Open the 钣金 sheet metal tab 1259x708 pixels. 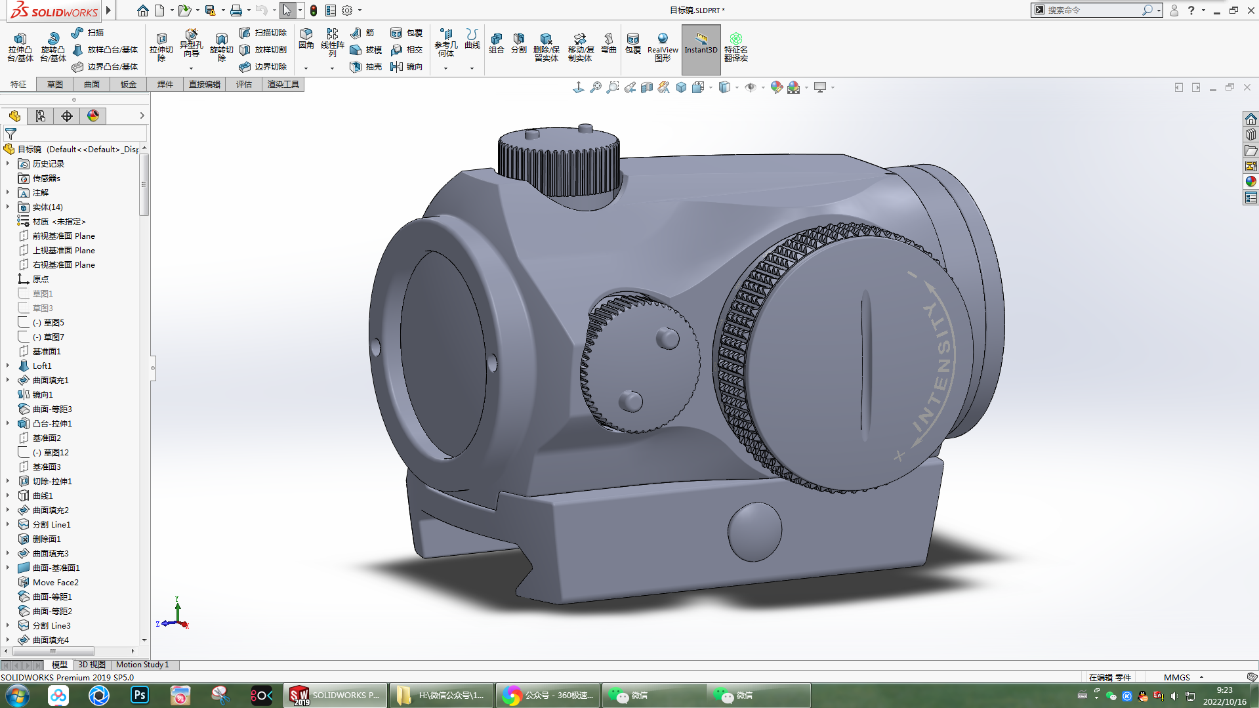tap(129, 85)
